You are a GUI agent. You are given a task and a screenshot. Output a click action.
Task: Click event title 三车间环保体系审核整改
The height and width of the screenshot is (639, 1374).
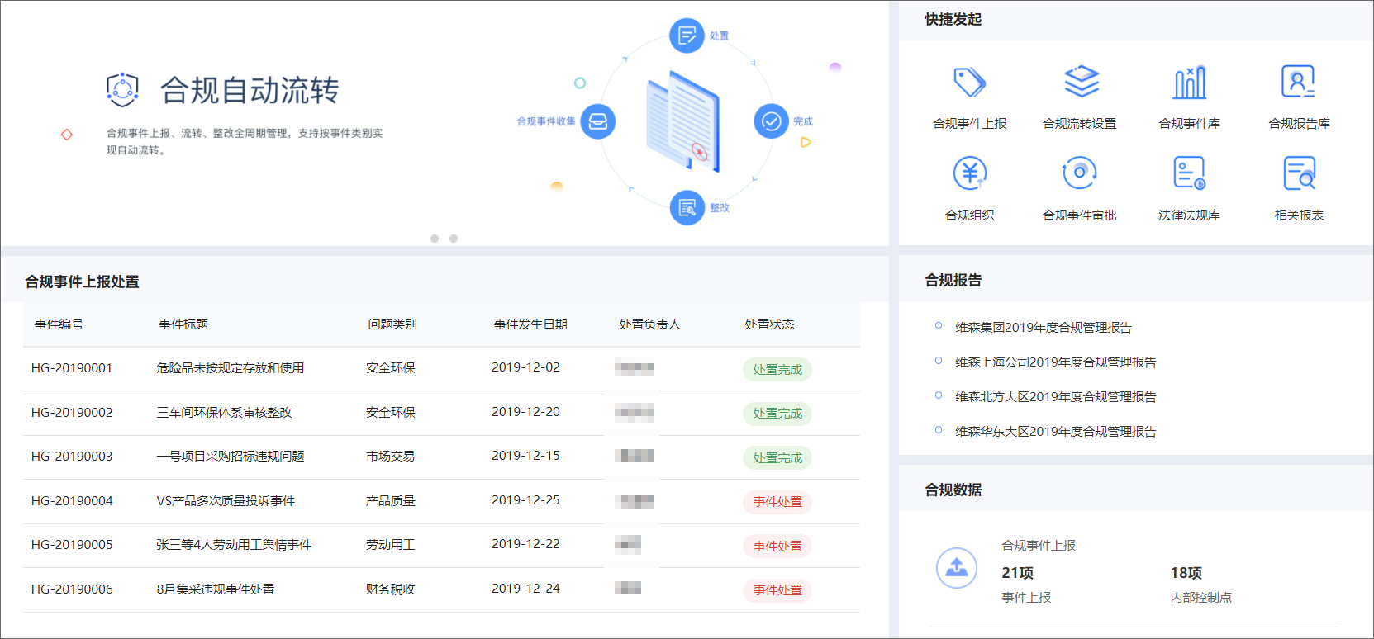click(x=225, y=412)
